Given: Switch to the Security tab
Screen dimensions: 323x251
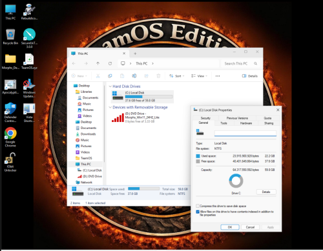Looking at the screenshot, I should coord(205,118).
